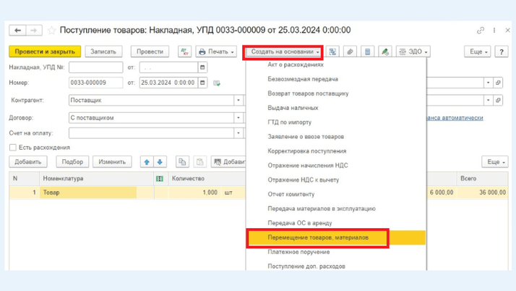Choose Корректировка поступления
The image size is (516, 291).
click(336, 151)
